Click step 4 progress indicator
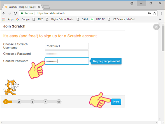This screenshot has width=165, height=124. click(x=46, y=102)
